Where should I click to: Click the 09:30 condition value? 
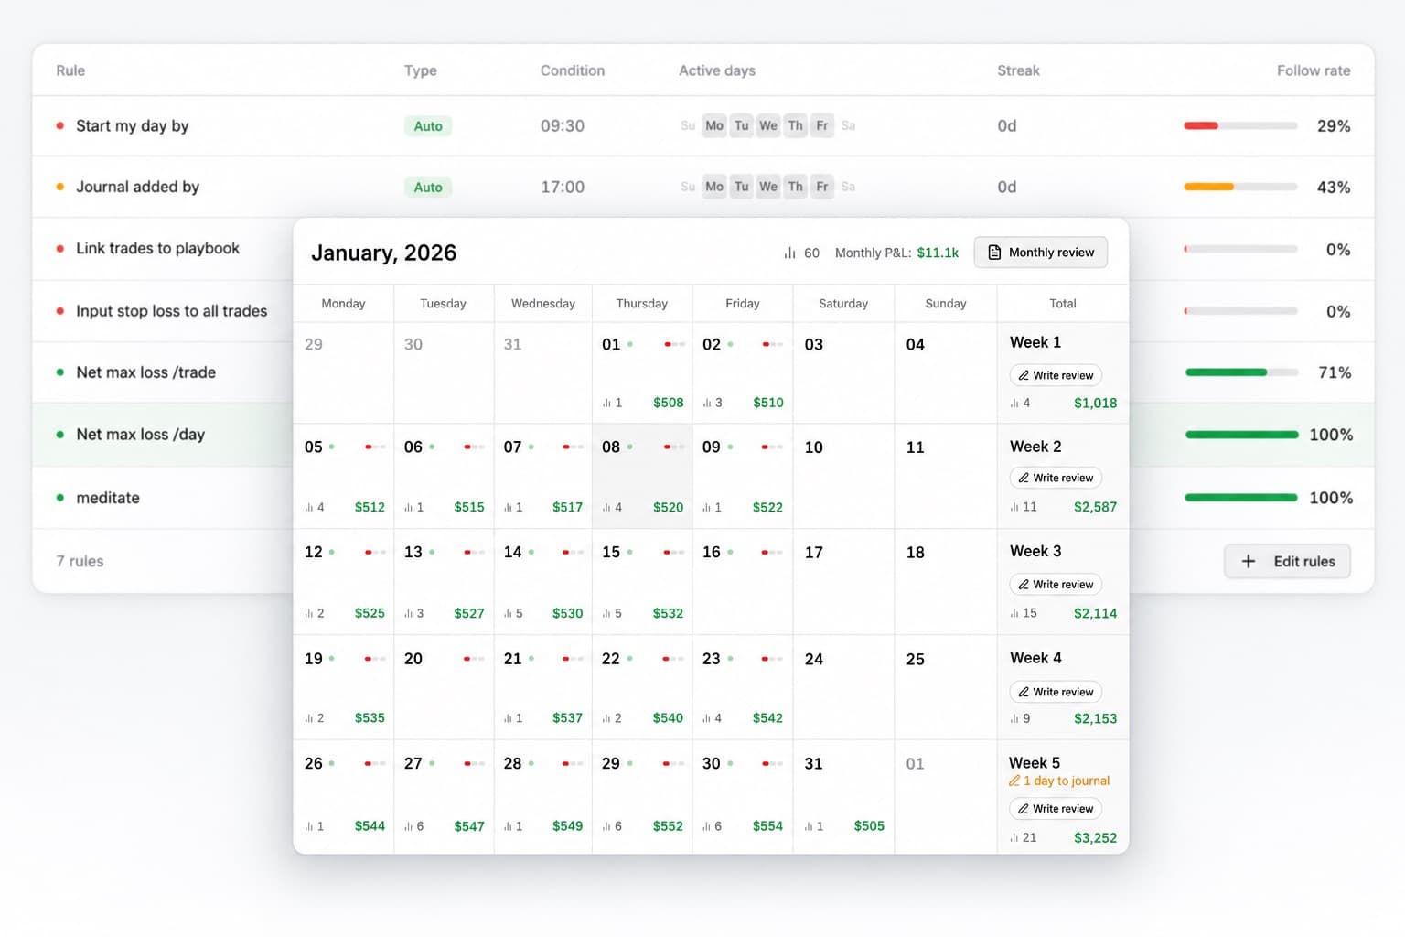coord(563,125)
